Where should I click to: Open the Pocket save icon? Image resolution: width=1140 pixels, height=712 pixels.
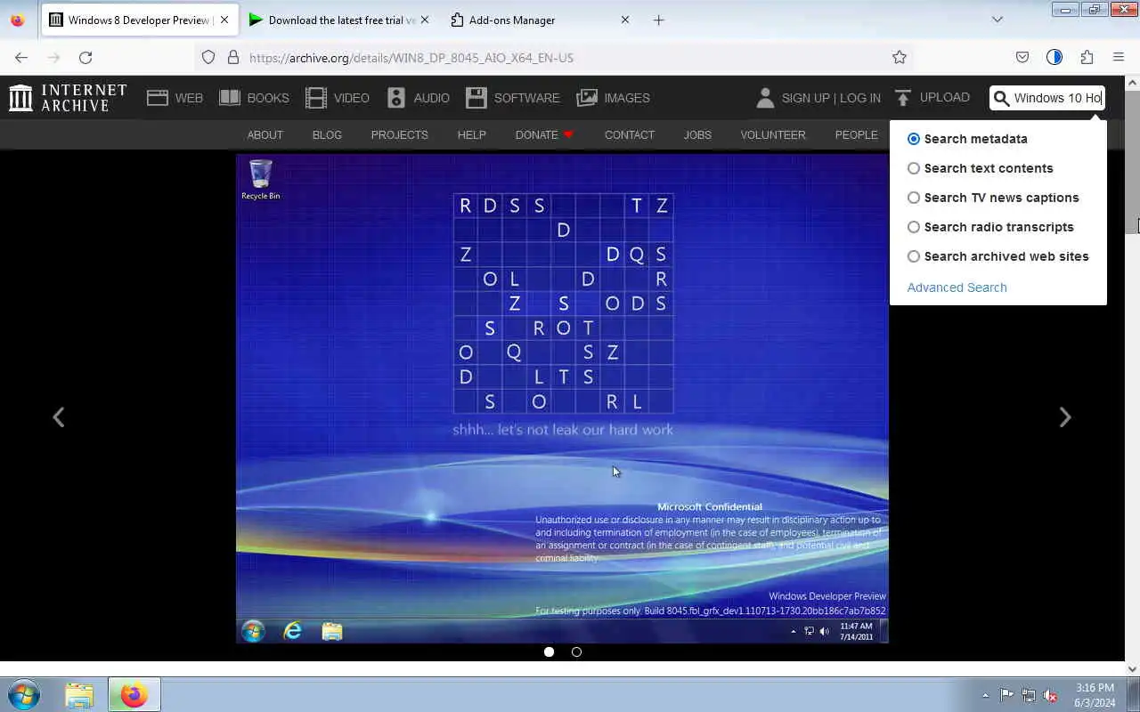(1022, 57)
